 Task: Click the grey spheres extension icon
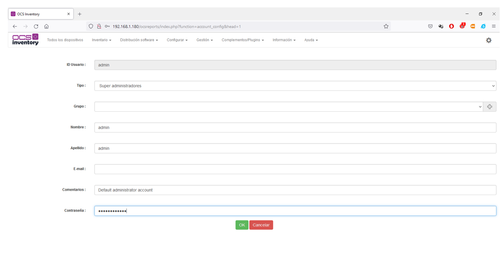click(441, 26)
